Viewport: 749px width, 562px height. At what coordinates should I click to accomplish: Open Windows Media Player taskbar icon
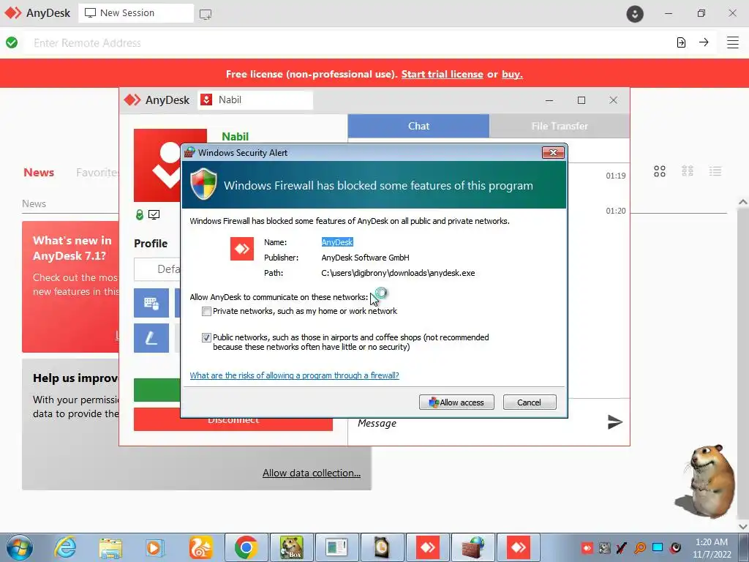coord(155,547)
